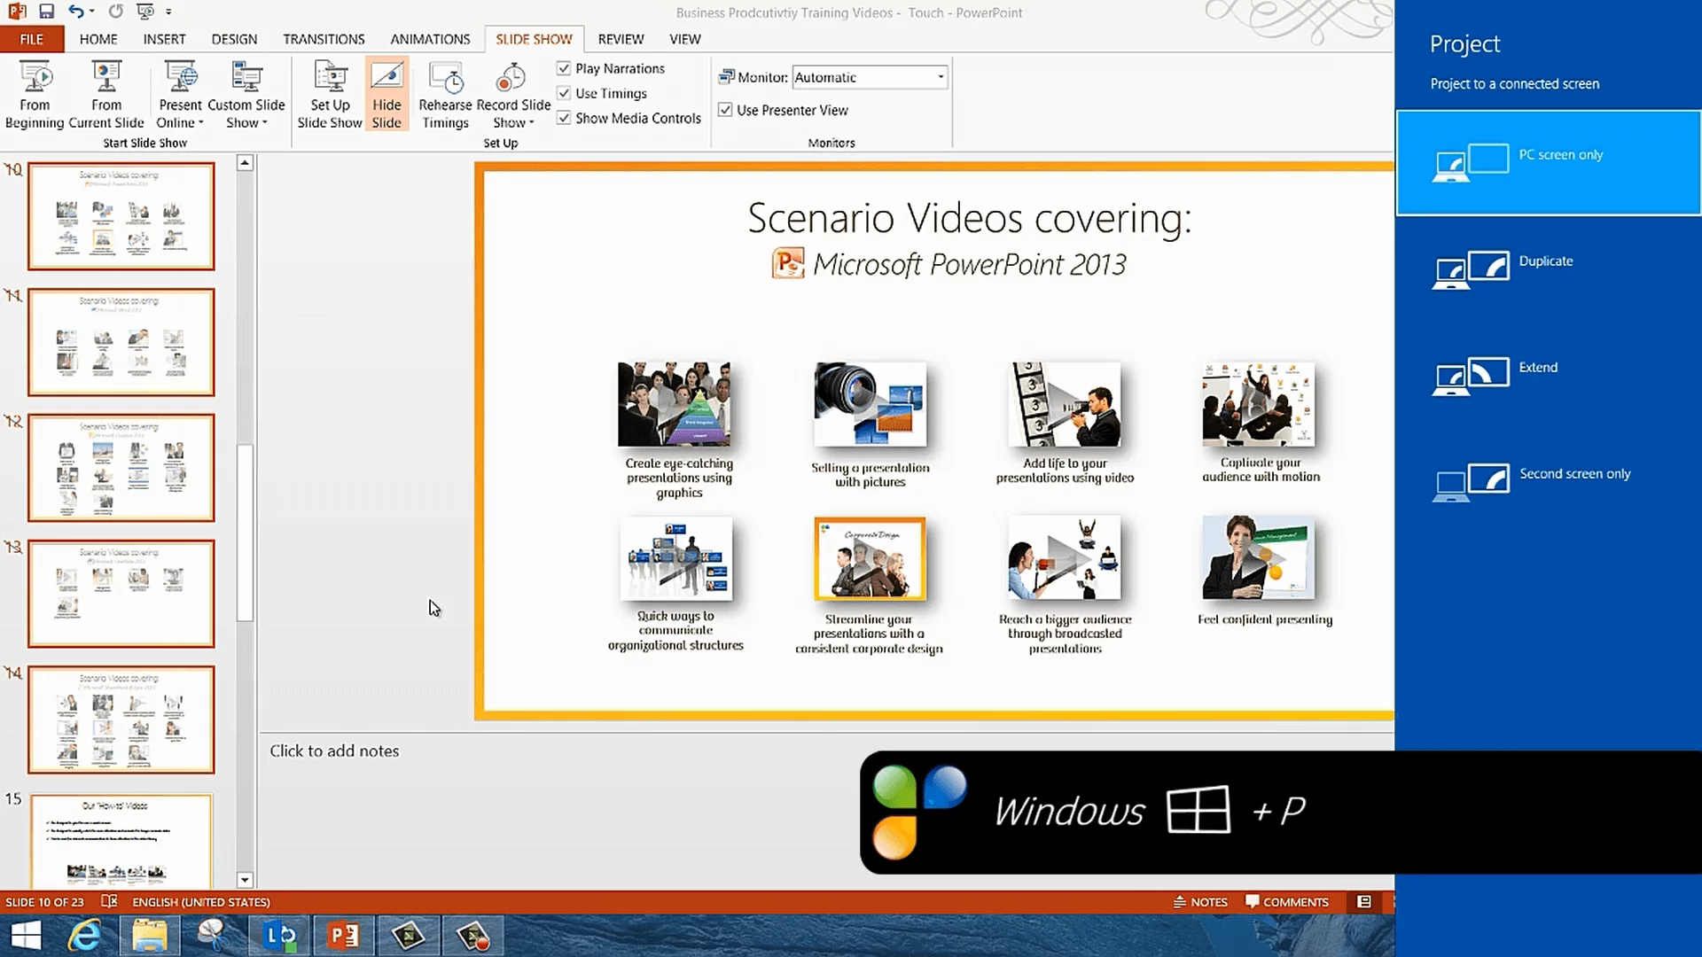Toggle the Use Timings checkbox
Screen dimensions: 1702x957
click(564, 93)
